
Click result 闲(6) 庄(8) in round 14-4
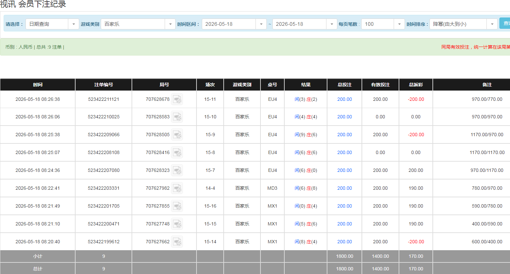pos(306,188)
